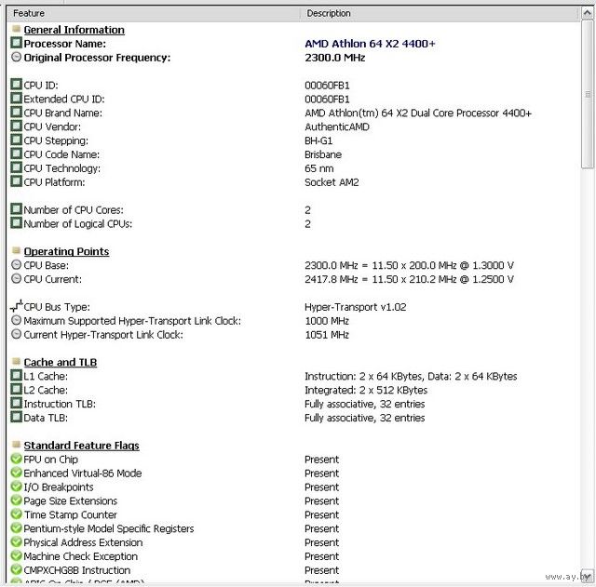Select the 1051 MHz link clock value
Viewport: 596px width, 587px height.
point(327,335)
